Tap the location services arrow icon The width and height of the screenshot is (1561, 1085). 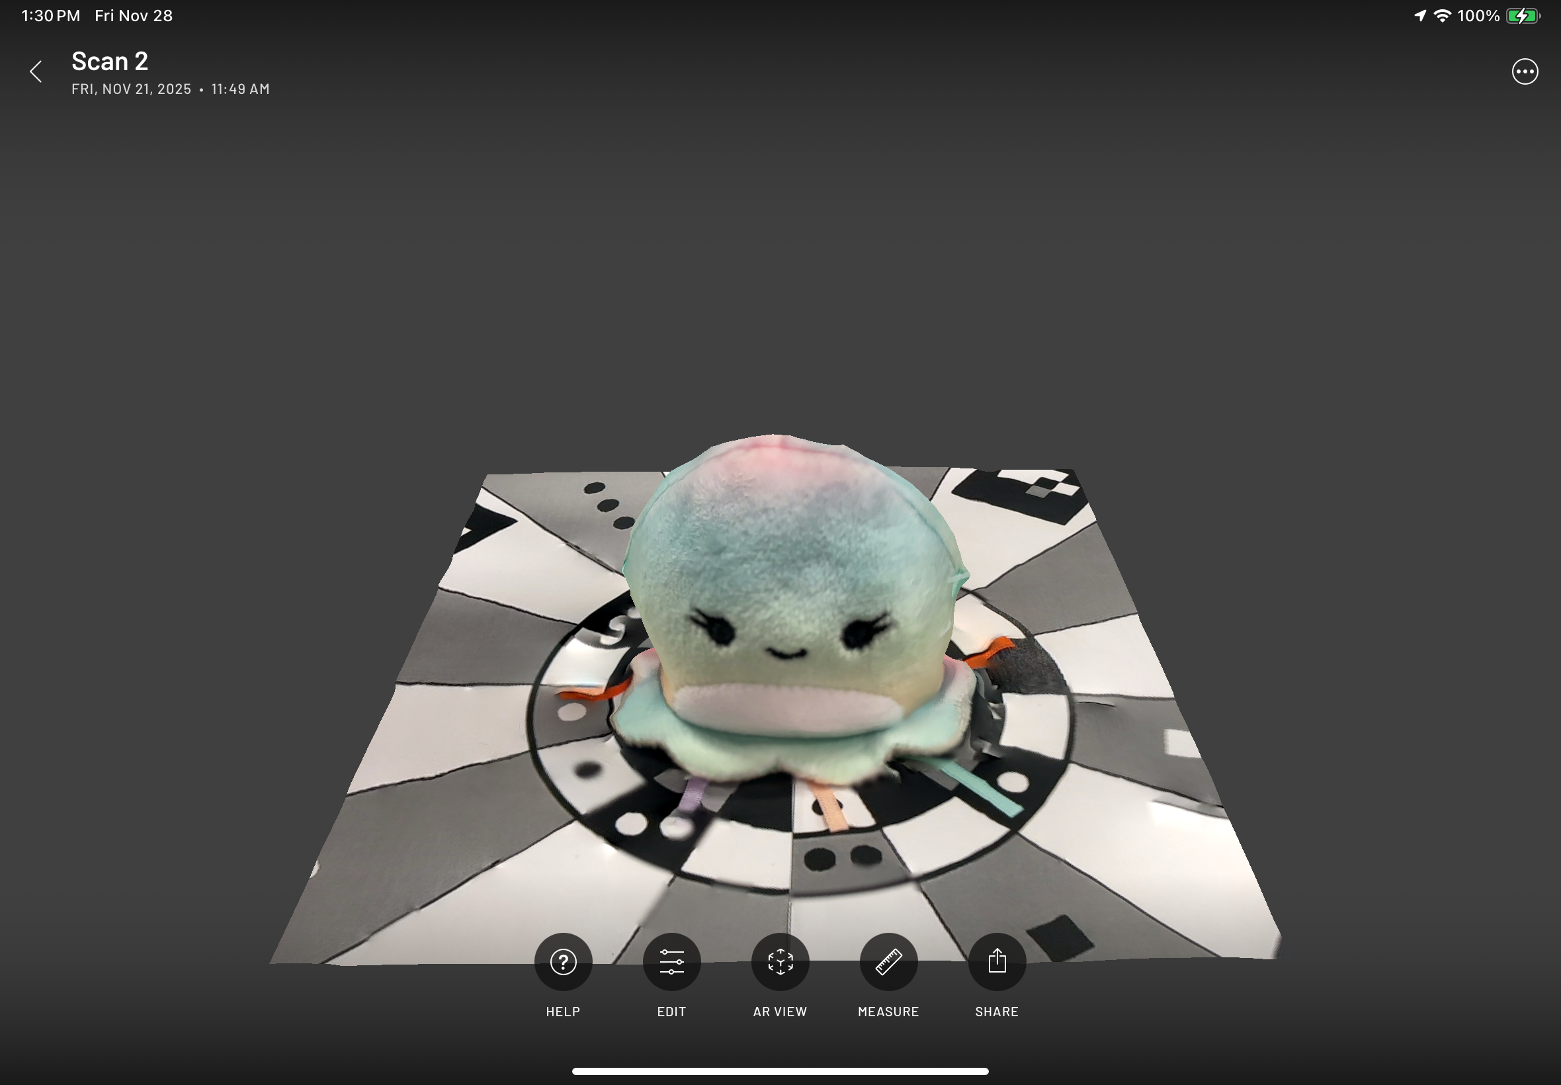click(x=1419, y=16)
